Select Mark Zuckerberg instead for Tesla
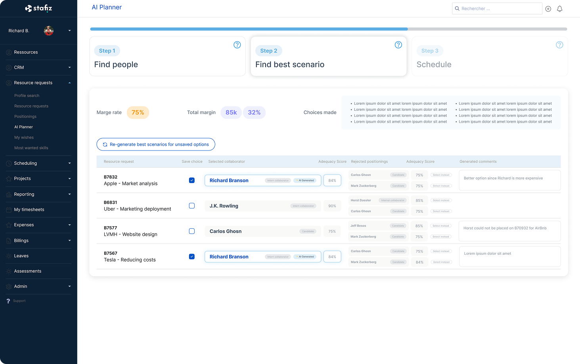580x364 pixels. click(x=441, y=262)
